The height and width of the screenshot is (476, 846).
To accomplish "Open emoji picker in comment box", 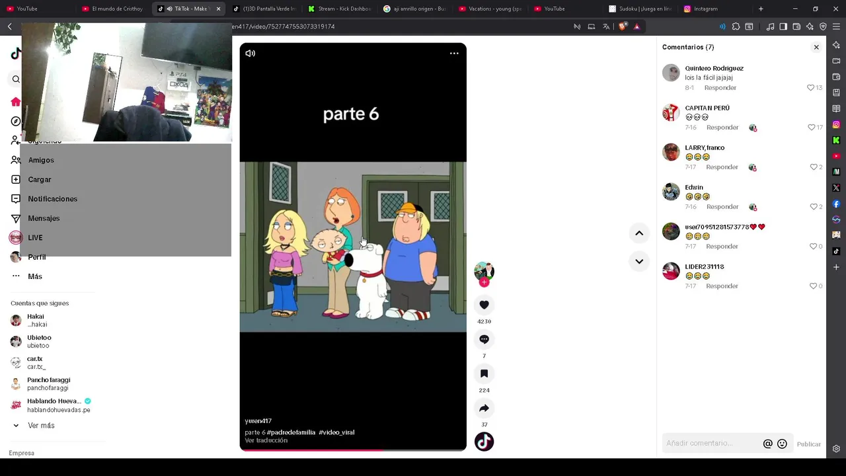I will click(x=782, y=444).
